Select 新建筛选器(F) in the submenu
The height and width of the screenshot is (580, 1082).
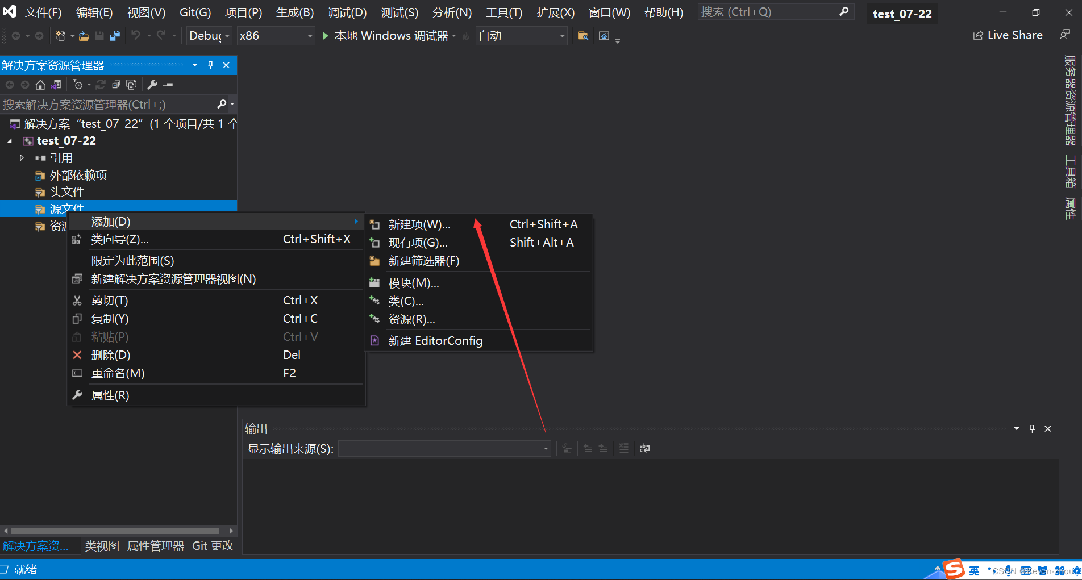(x=478, y=261)
